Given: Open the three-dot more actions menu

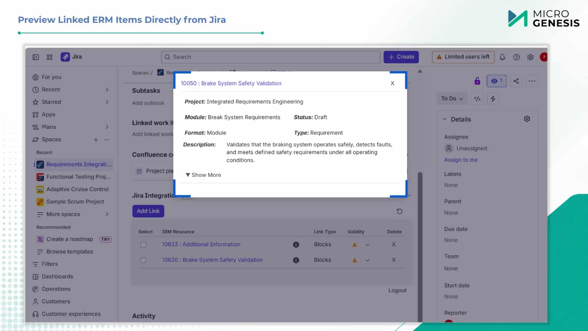Looking at the screenshot, I should point(532,81).
